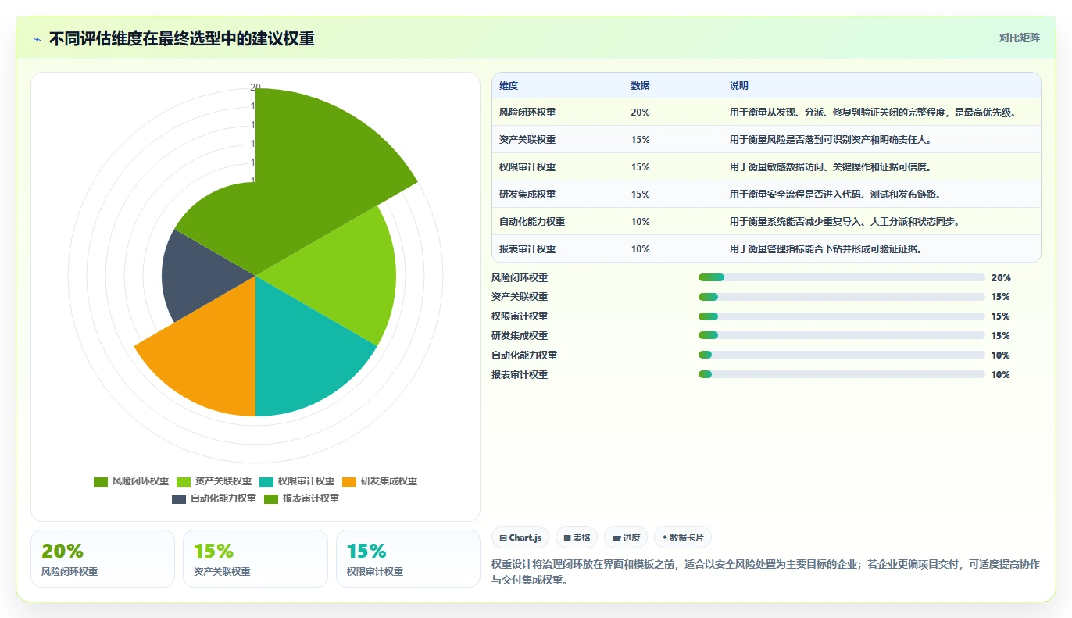
Task: Click the progress bar for 报表审计权重
Action: [x=842, y=375]
